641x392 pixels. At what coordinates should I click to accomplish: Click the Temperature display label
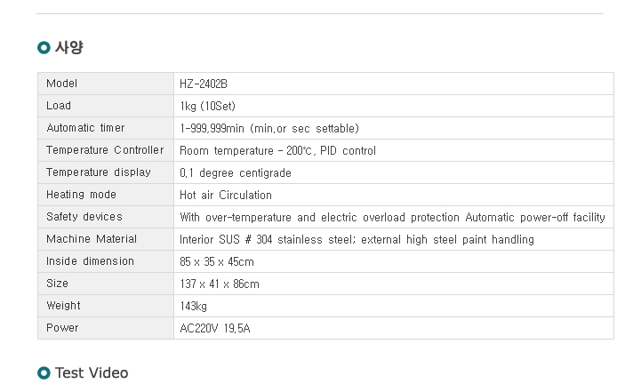tap(99, 172)
